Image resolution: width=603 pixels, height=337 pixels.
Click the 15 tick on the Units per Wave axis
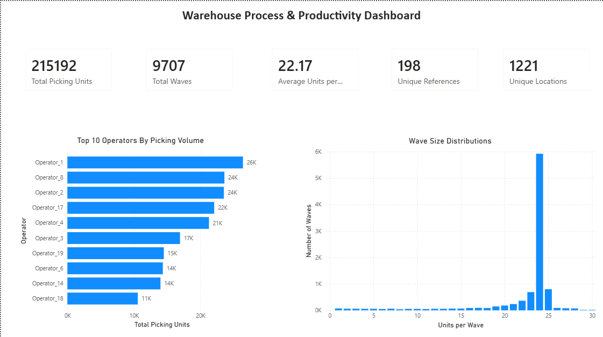[x=461, y=316]
